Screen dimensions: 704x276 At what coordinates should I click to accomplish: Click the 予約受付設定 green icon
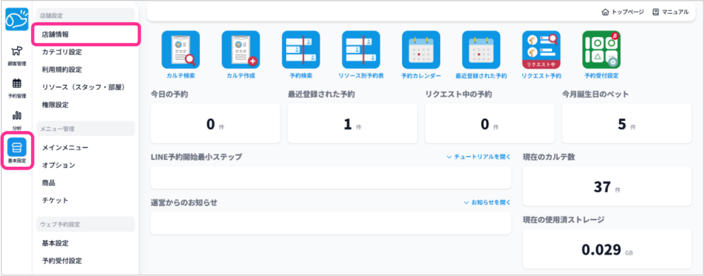602,50
